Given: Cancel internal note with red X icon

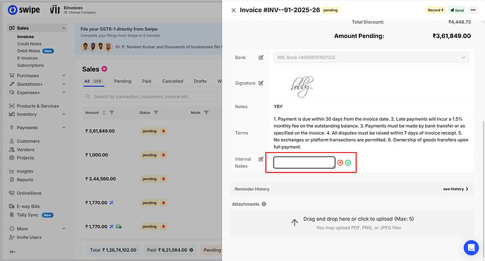Looking at the screenshot, I should pos(340,163).
